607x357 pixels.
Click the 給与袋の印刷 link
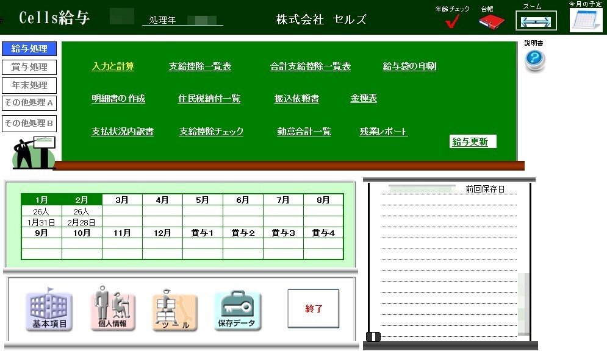[409, 66]
